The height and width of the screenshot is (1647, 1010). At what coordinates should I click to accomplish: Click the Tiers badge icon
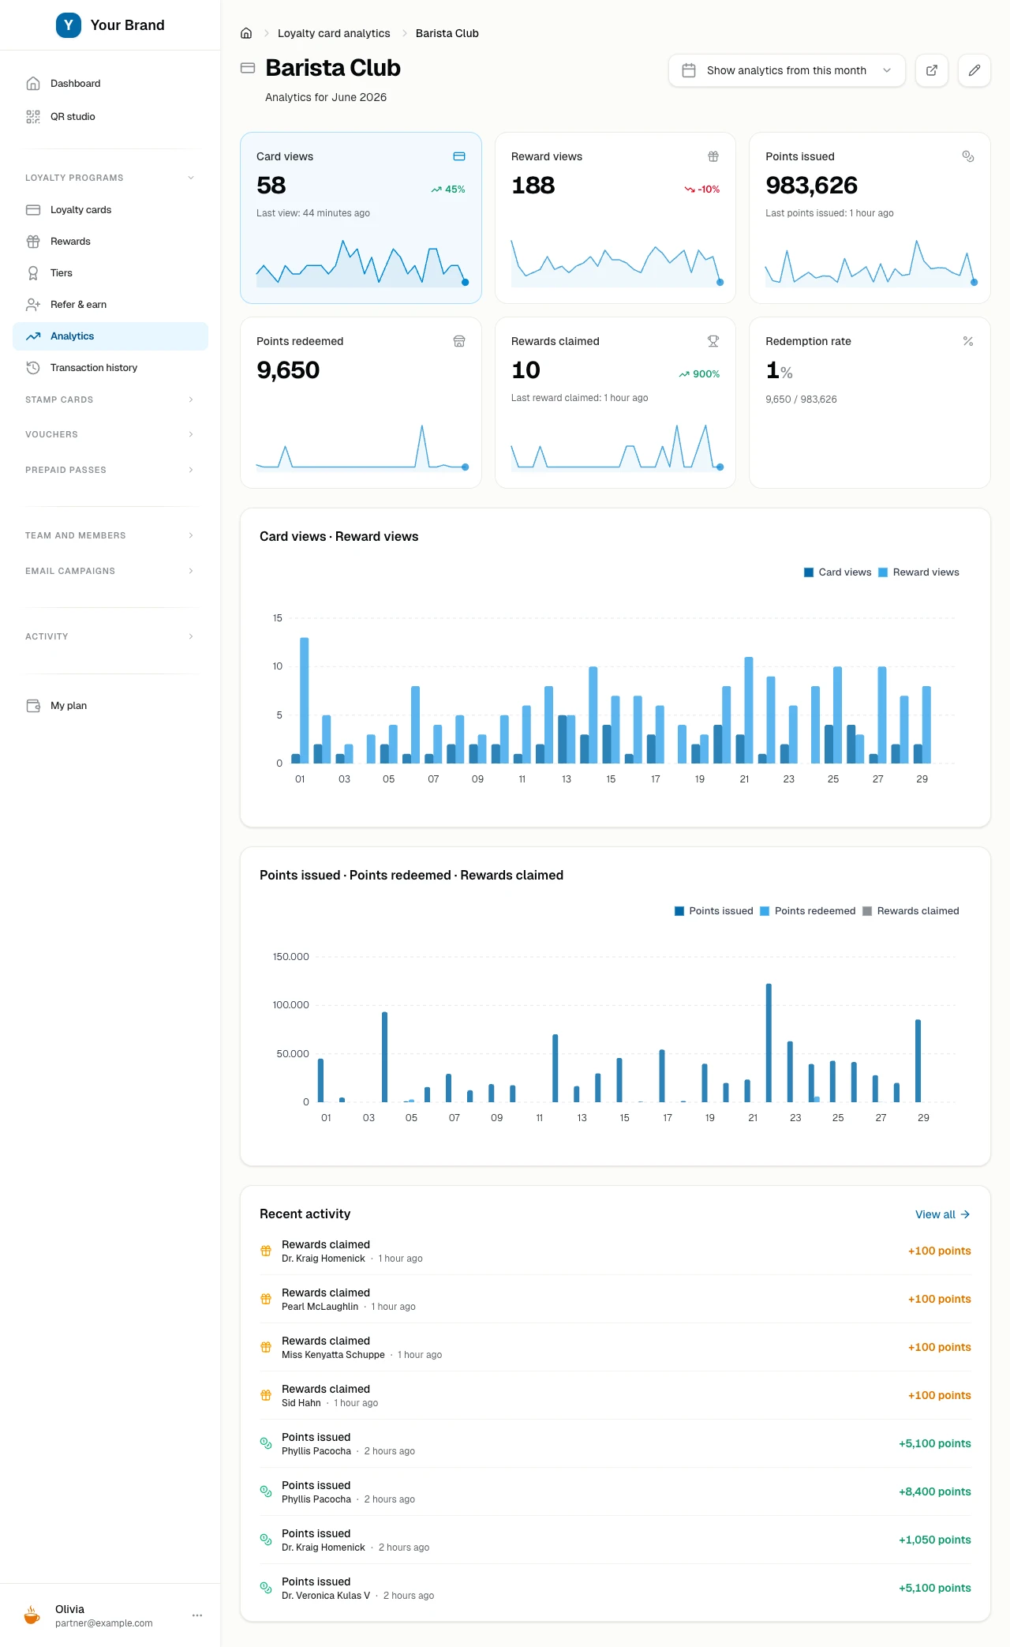tap(33, 272)
